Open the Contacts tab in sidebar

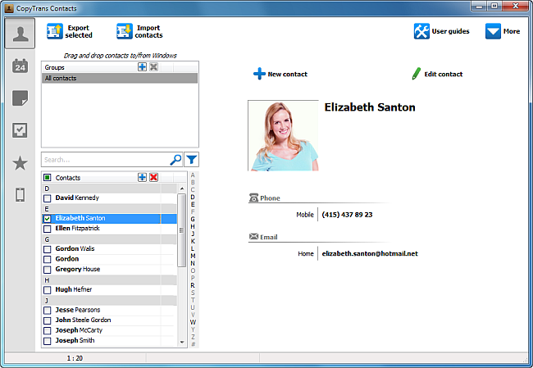tap(20, 34)
